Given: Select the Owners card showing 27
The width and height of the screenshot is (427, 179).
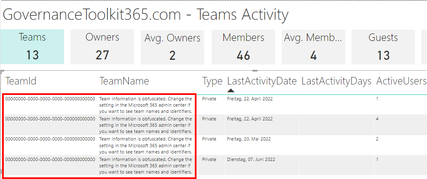Looking at the screenshot, I should coord(102,47).
